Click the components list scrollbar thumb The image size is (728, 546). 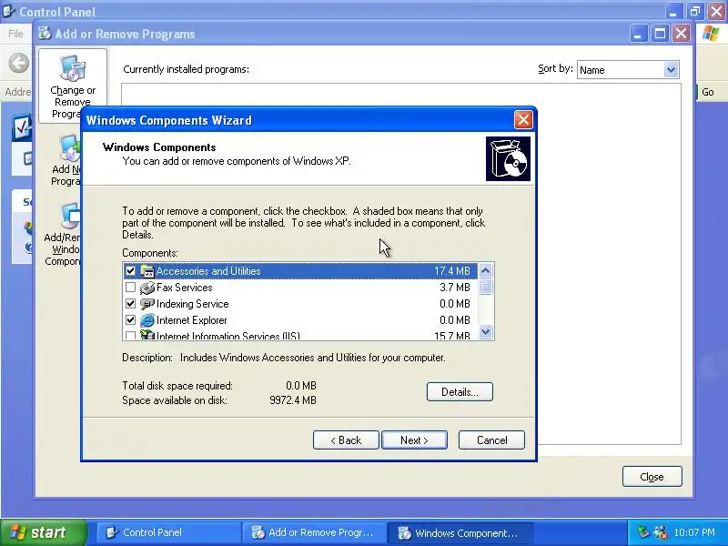pos(486,287)
